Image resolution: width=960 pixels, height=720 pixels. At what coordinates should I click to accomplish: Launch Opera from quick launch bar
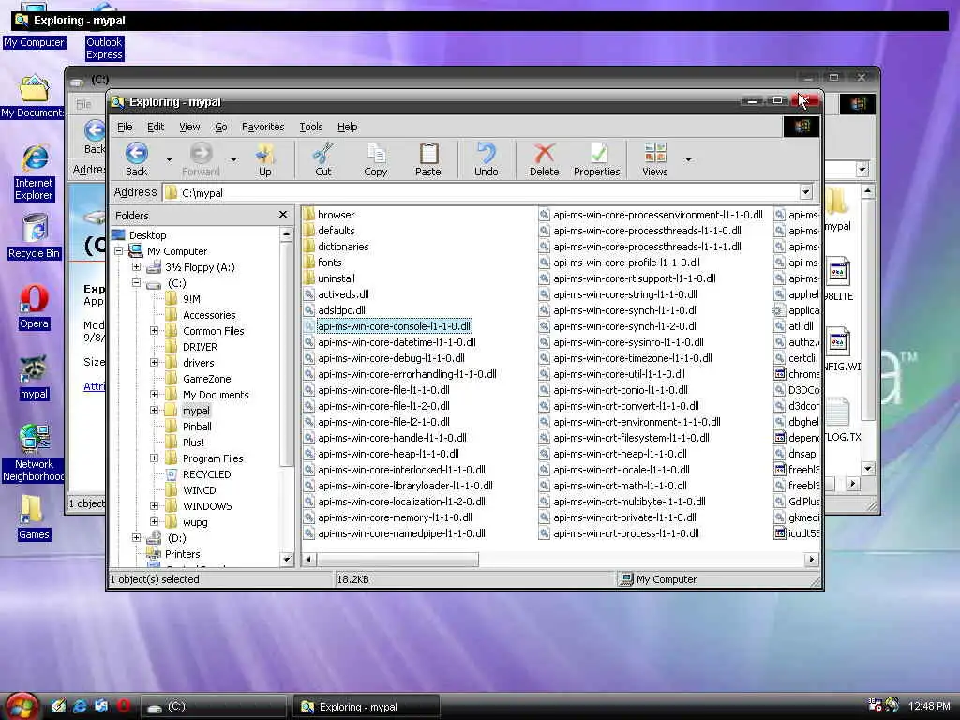point(123,706)
